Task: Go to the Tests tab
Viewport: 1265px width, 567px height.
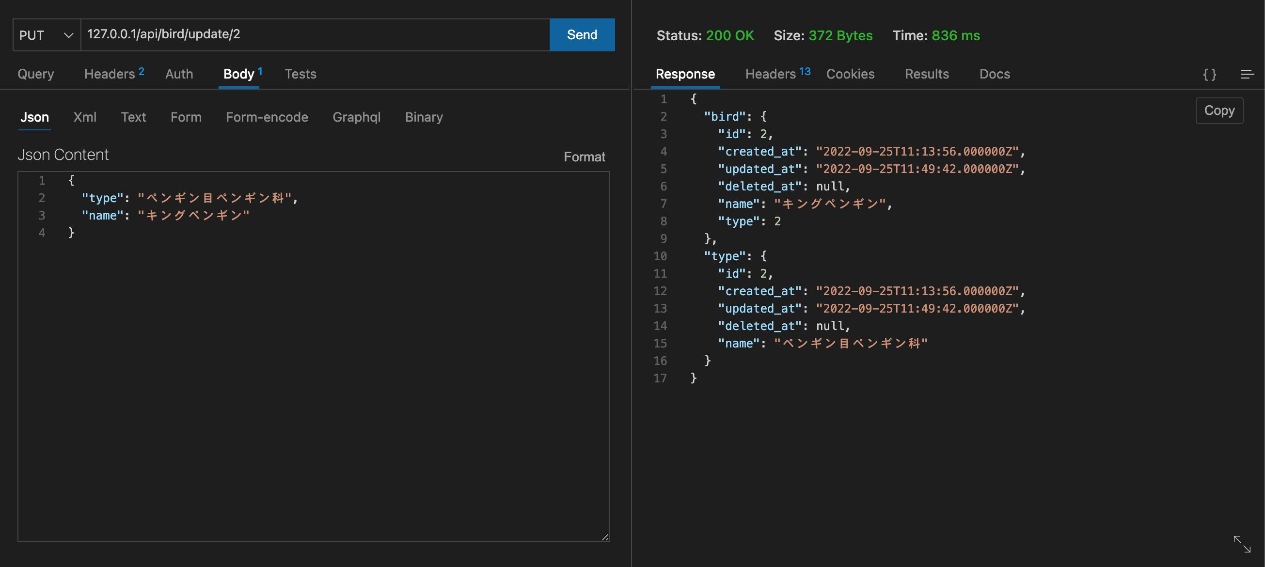Action: (x=300, y=74)
